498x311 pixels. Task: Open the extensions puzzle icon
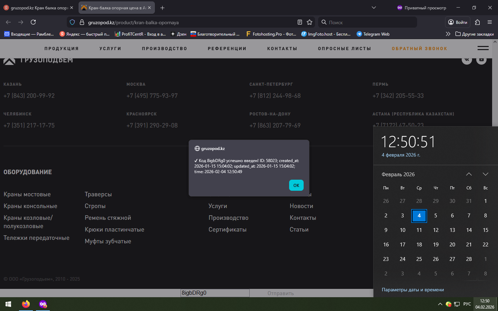[478, 22]
